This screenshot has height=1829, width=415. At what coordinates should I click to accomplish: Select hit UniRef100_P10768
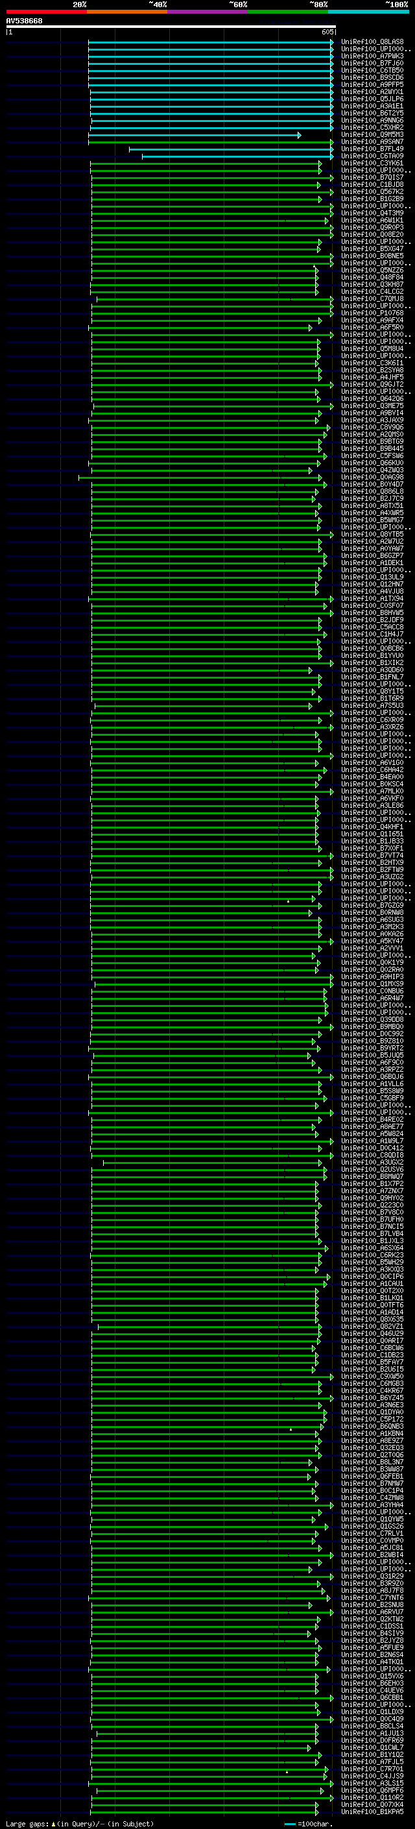(x=372, y=313)
